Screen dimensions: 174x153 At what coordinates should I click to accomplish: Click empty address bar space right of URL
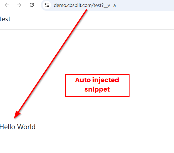[x=145, y=5]
